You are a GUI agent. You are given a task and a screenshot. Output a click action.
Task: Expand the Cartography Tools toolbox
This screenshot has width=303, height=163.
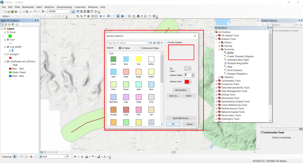pyautogui.click(x=216, y=81)
